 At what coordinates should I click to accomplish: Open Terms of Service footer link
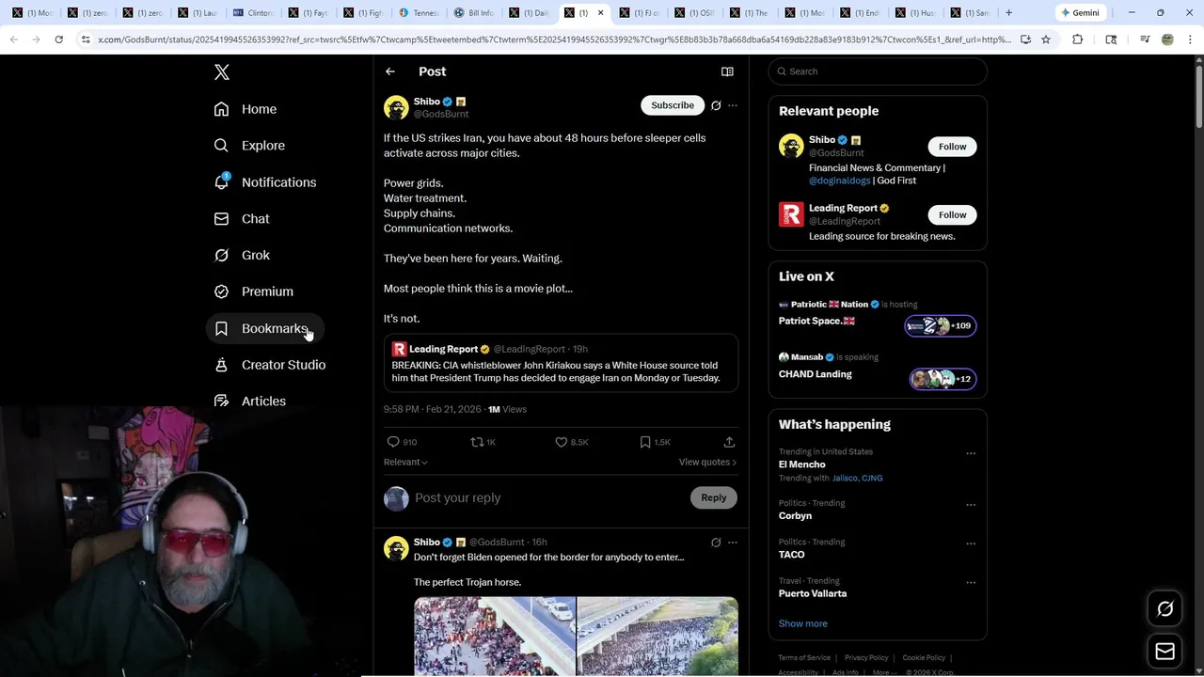[804, 658]
